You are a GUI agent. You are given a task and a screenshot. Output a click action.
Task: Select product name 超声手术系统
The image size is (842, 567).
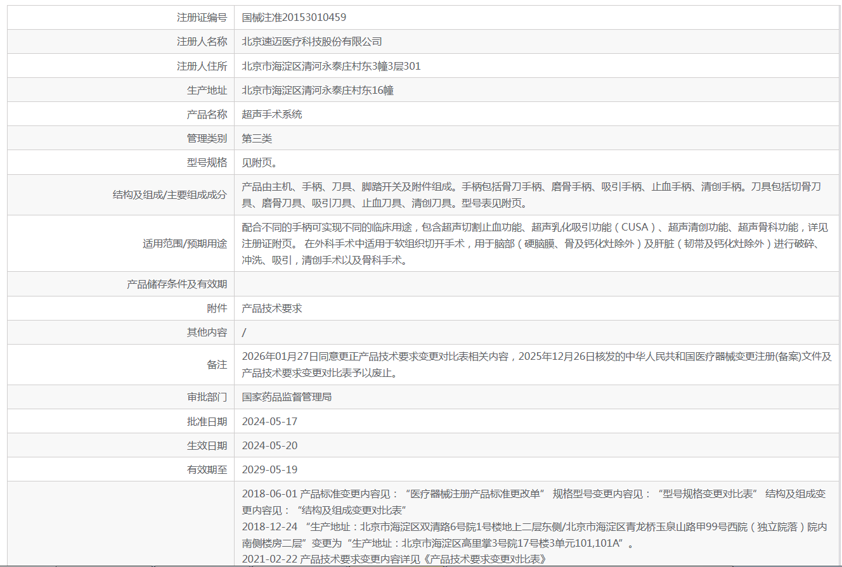[x=272, y=114]
